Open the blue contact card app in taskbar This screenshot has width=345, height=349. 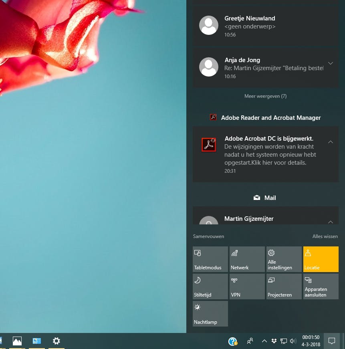pyautogui.click(x=37, y=341)
